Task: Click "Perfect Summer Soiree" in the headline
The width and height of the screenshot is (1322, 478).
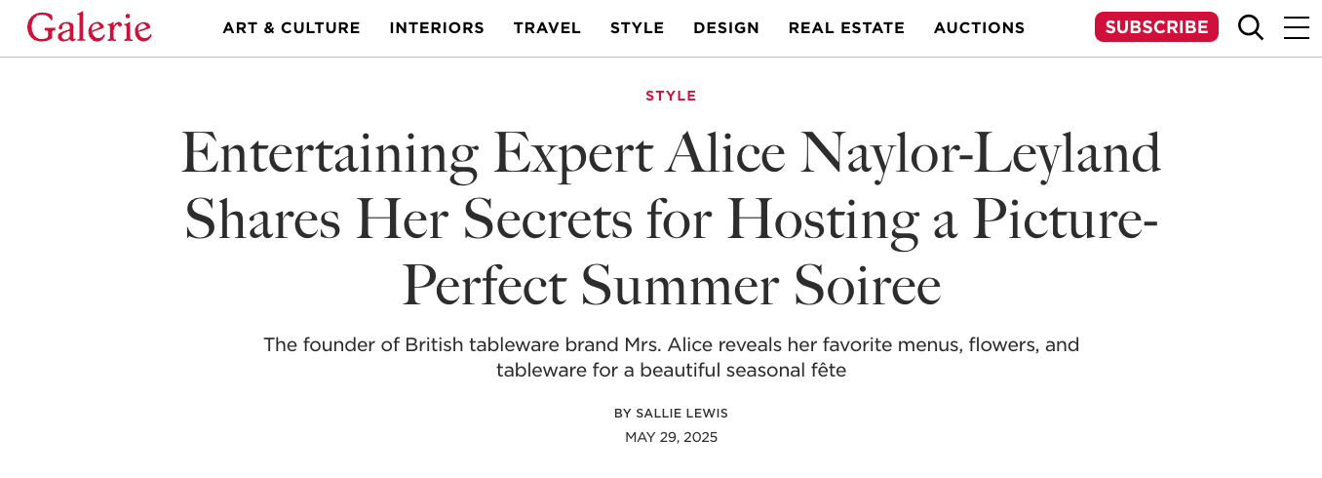Action: coord(671,285)
